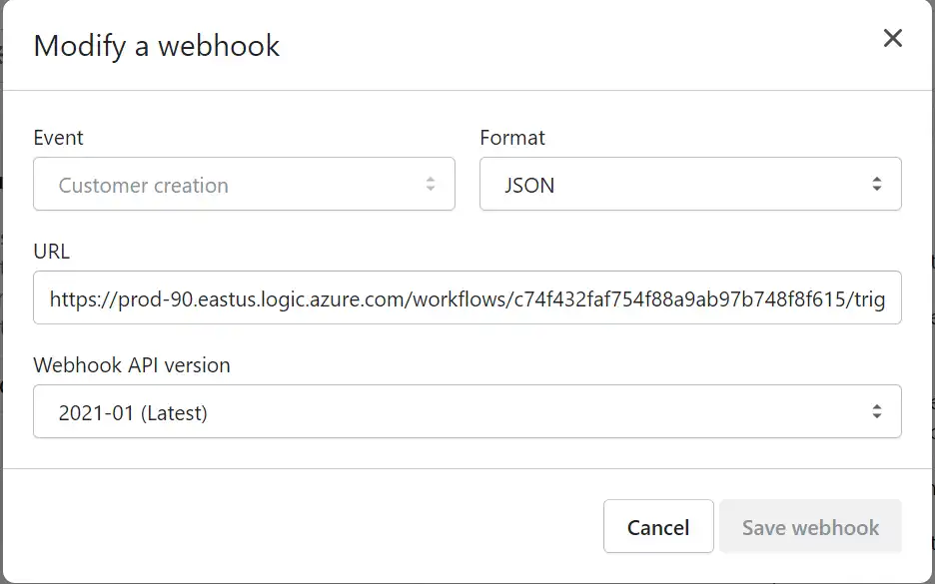Expand the Webhook API version dropdown
935x584 pixels.
pos(467,411)
